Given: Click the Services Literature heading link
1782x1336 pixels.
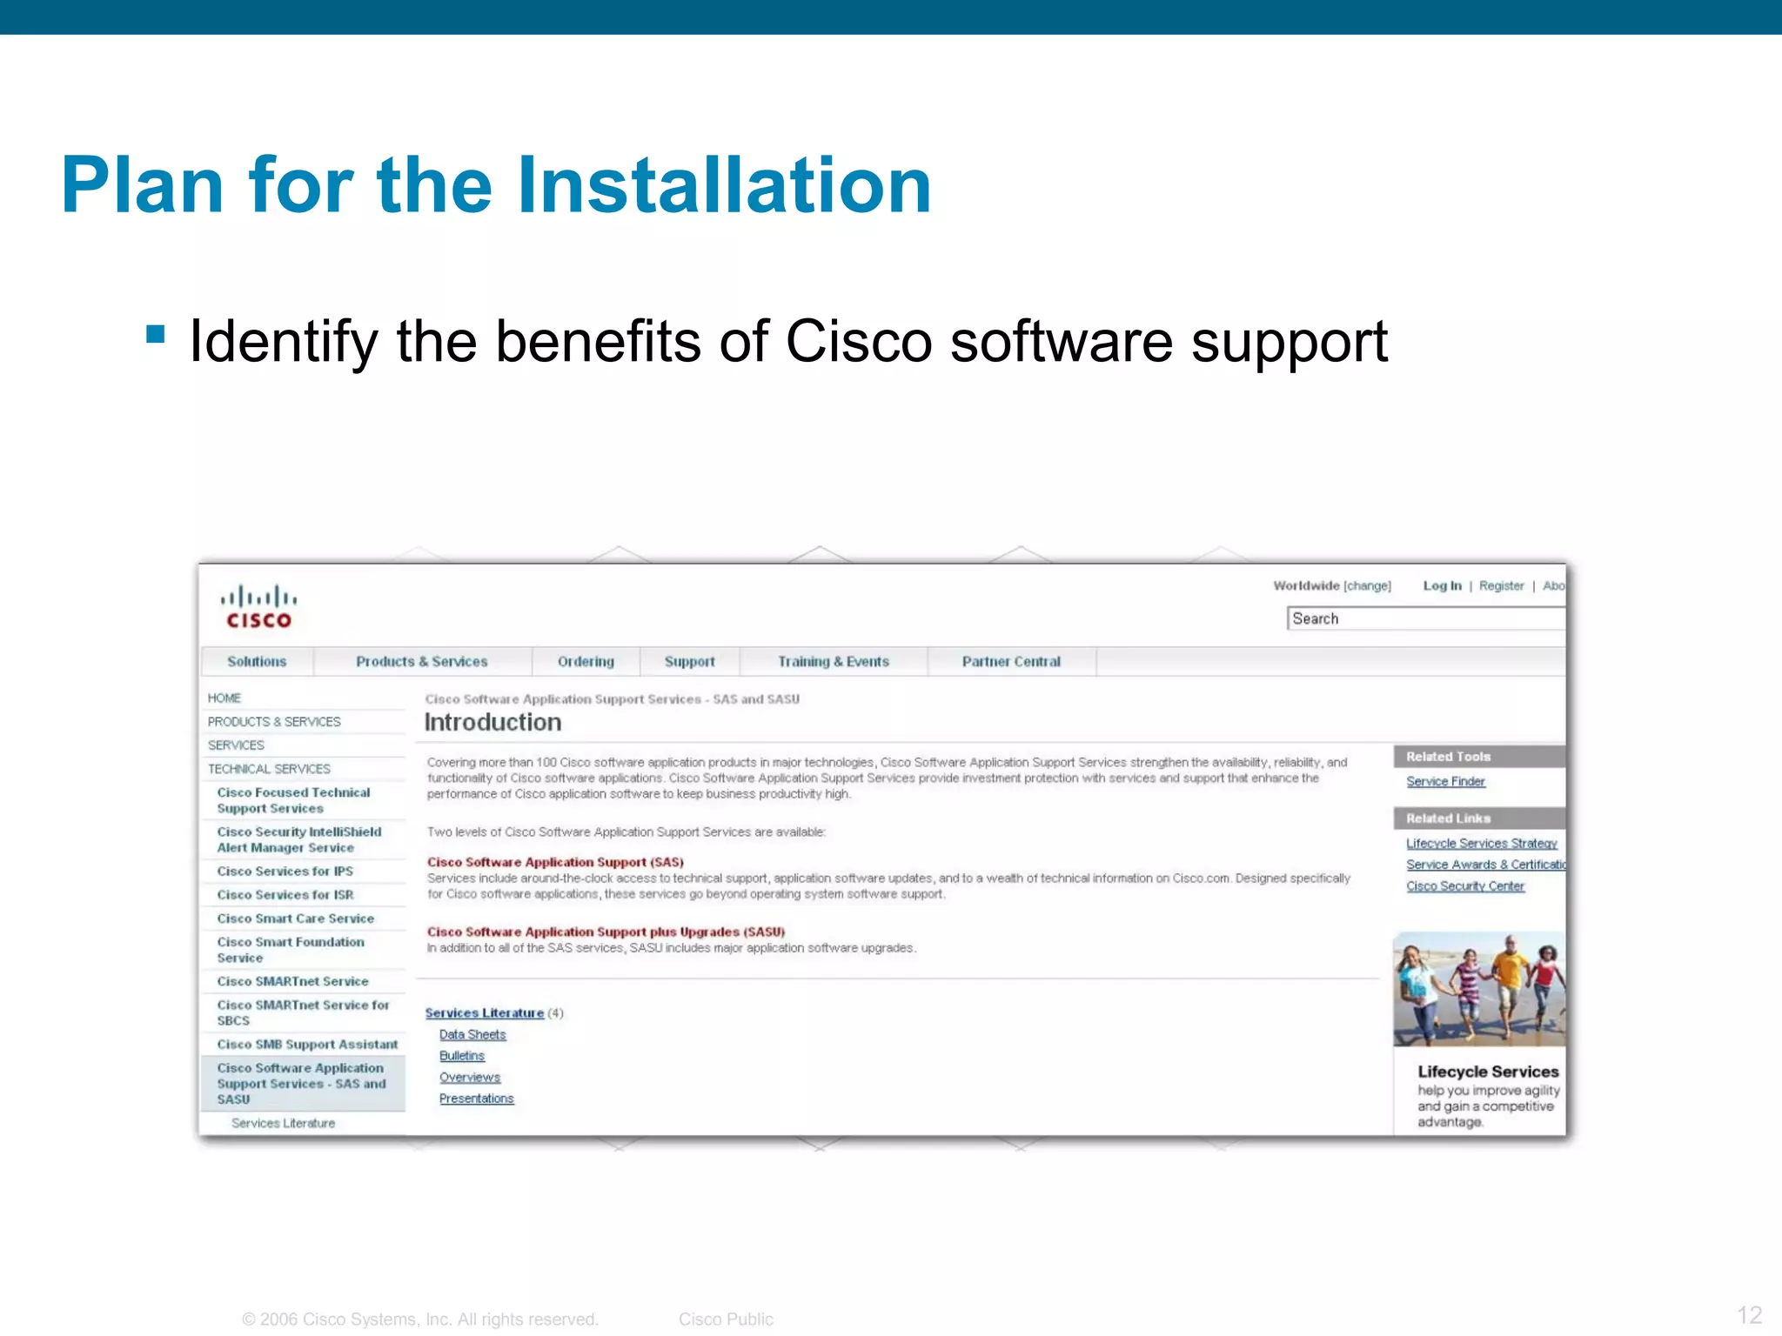Looking at the screenshot, I should click(x=484, y=1012).
